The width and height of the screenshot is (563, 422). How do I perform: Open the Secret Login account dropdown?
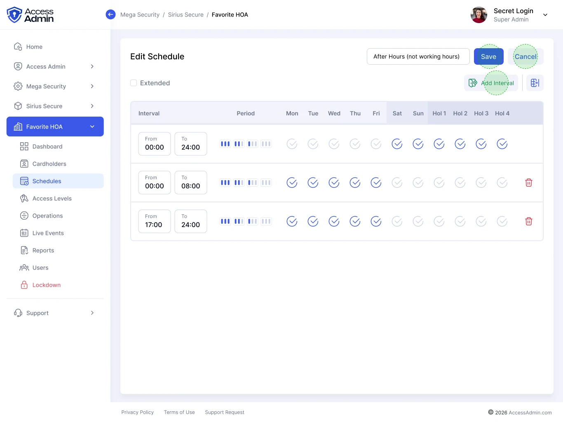[x=545, y=15]
